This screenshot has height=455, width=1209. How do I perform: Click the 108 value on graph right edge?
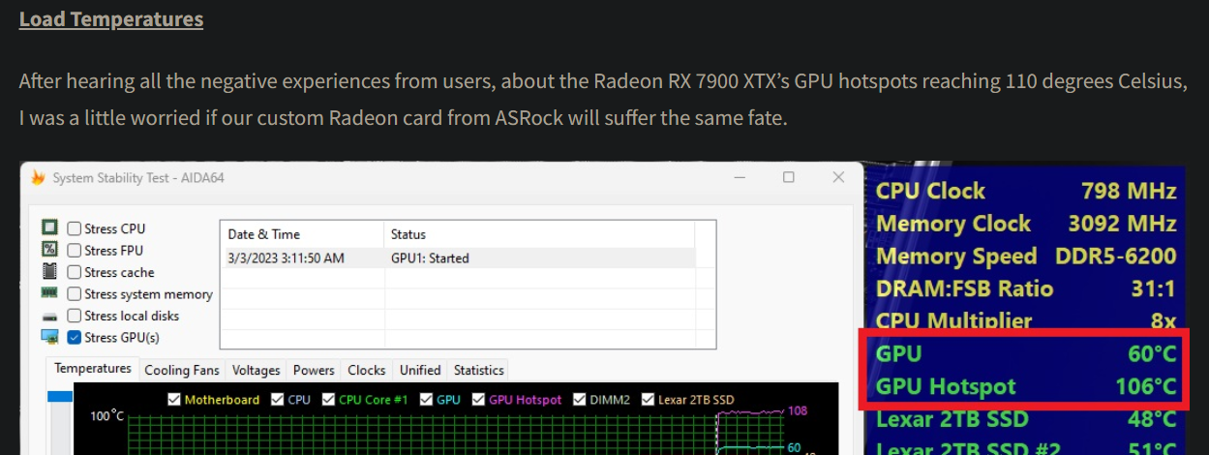tap(797, 410)
